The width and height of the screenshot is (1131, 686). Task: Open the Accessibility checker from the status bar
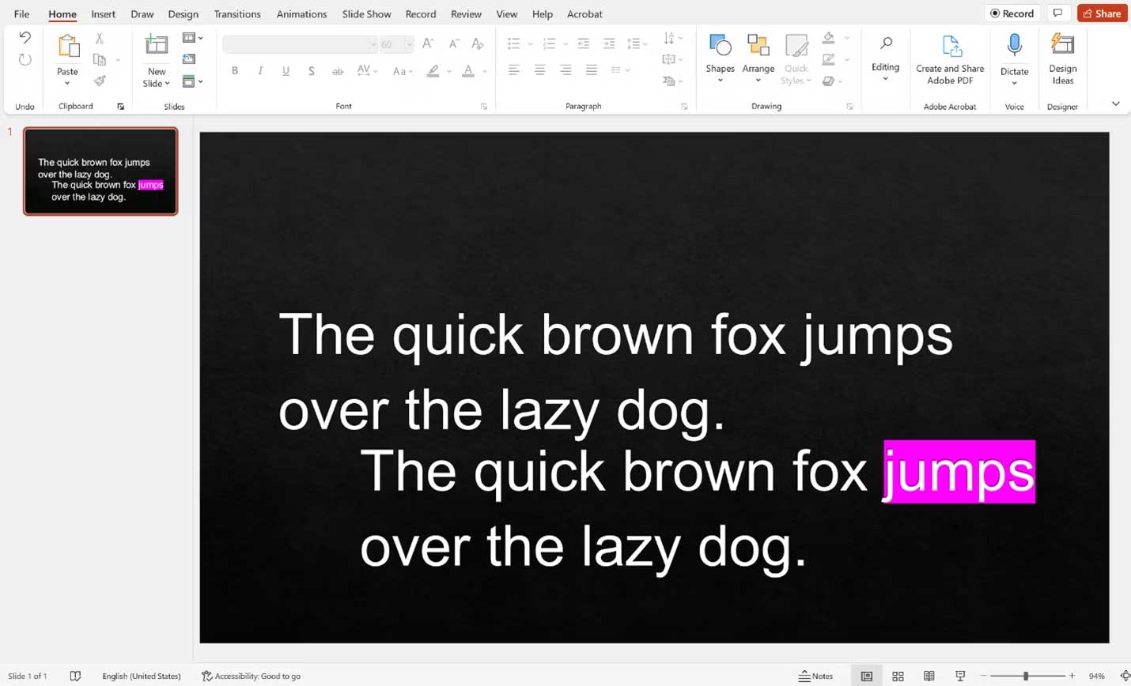click(x=252, y=676)
